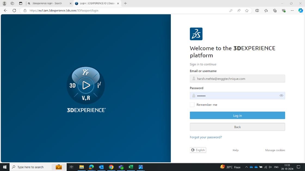Open the English language selector
The height and width of the screenshot is (171, 305).
(x=198, y=150)
